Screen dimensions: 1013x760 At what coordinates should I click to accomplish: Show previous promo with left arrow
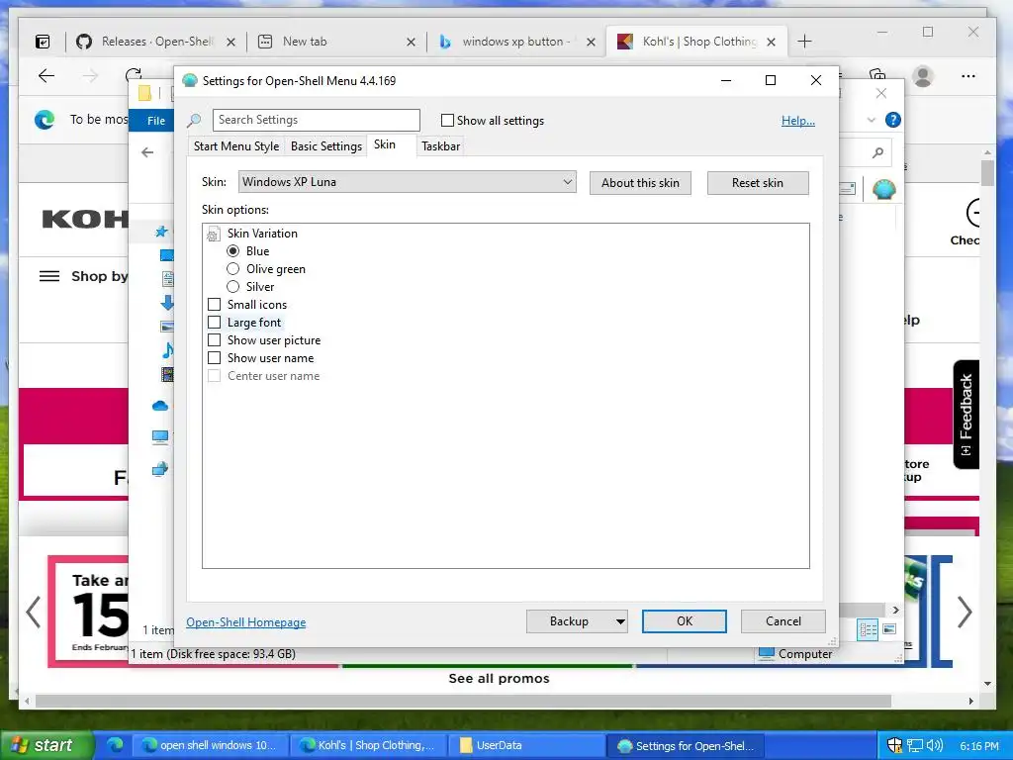click(33, 612)
